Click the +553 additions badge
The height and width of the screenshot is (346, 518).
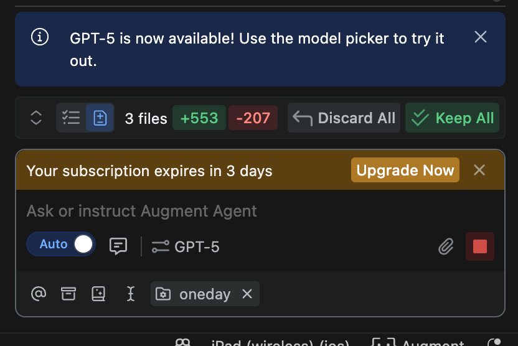pyautogui.click(x=199, y=118)
